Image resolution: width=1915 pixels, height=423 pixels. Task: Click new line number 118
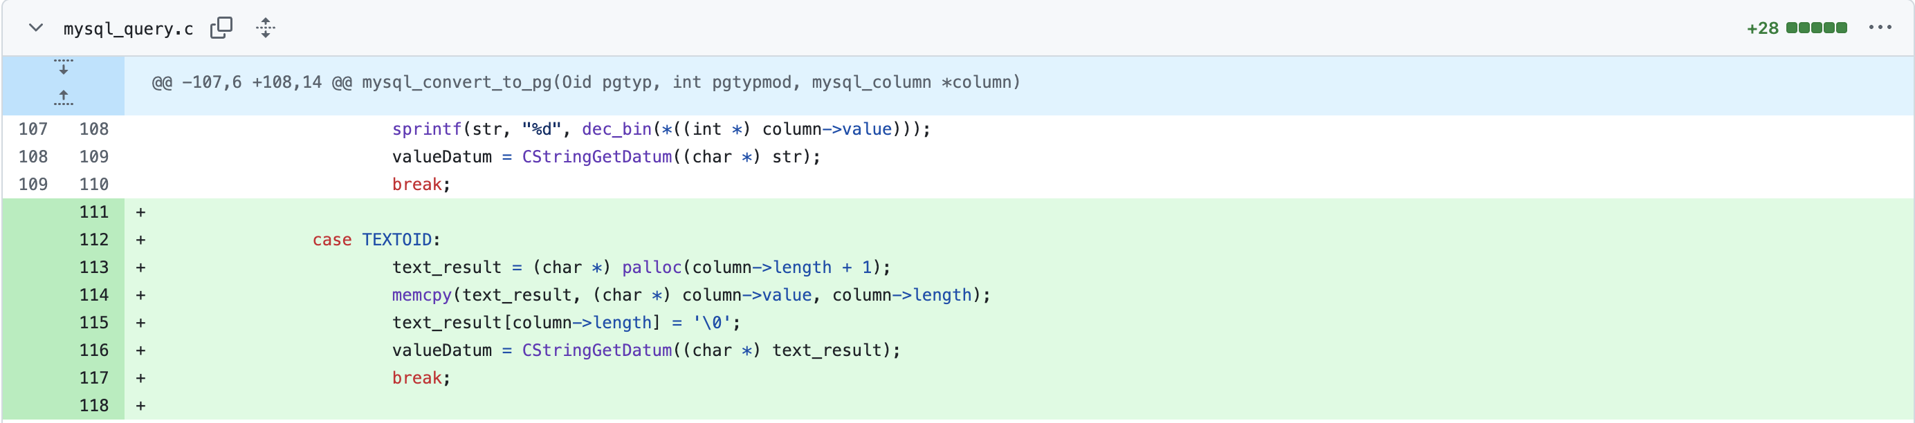tap(93, 406)
